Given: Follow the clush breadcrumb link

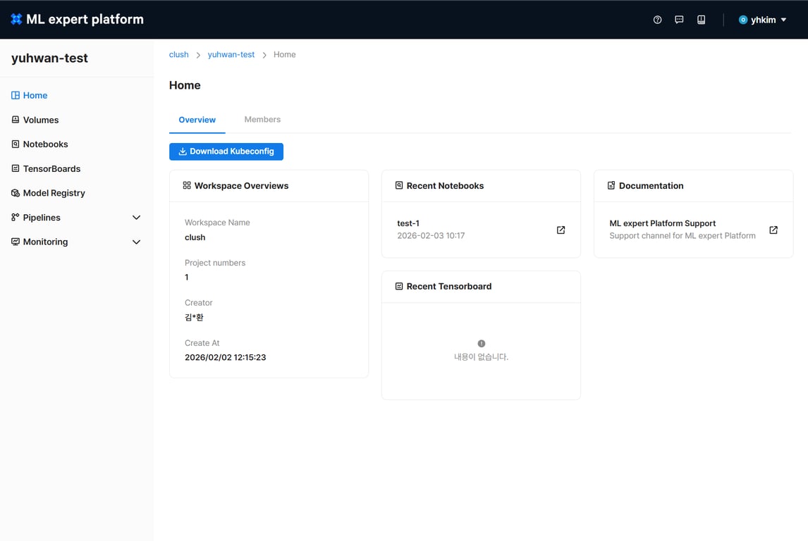Looking at the screenshot, I should pos(179,54).
